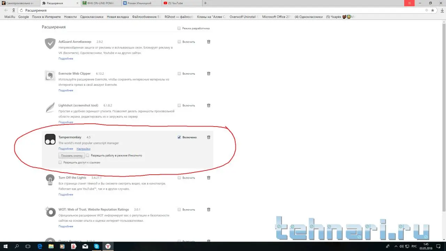The image size is (446, 251).
Task: Enable the Lightshot extension checkbox
Action: tap(179, 105)
